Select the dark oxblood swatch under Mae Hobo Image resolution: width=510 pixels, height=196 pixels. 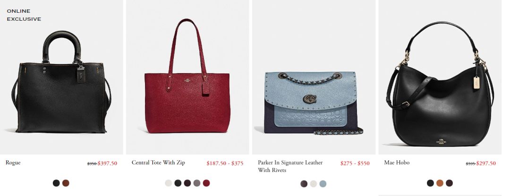pos(449,183)
